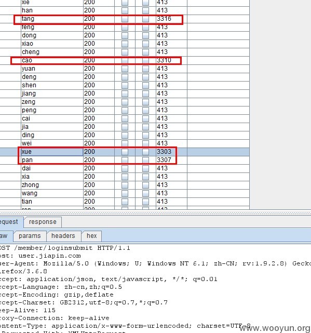The width and height of the screenshot is (311, 333).
Task: Click the length value 3307
Action: [x=164, y=160]
